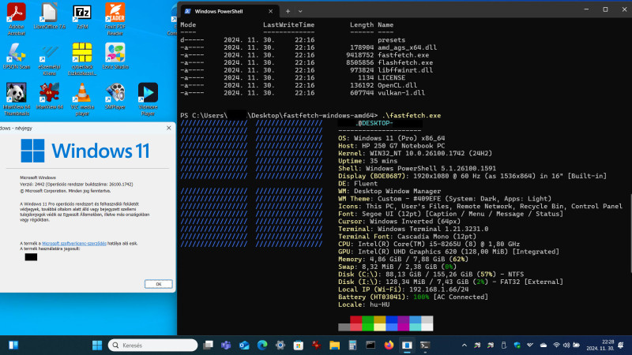632x355 pixels.
Task: Show hidden tray icons chevron
Action: (x=465, y=345)
